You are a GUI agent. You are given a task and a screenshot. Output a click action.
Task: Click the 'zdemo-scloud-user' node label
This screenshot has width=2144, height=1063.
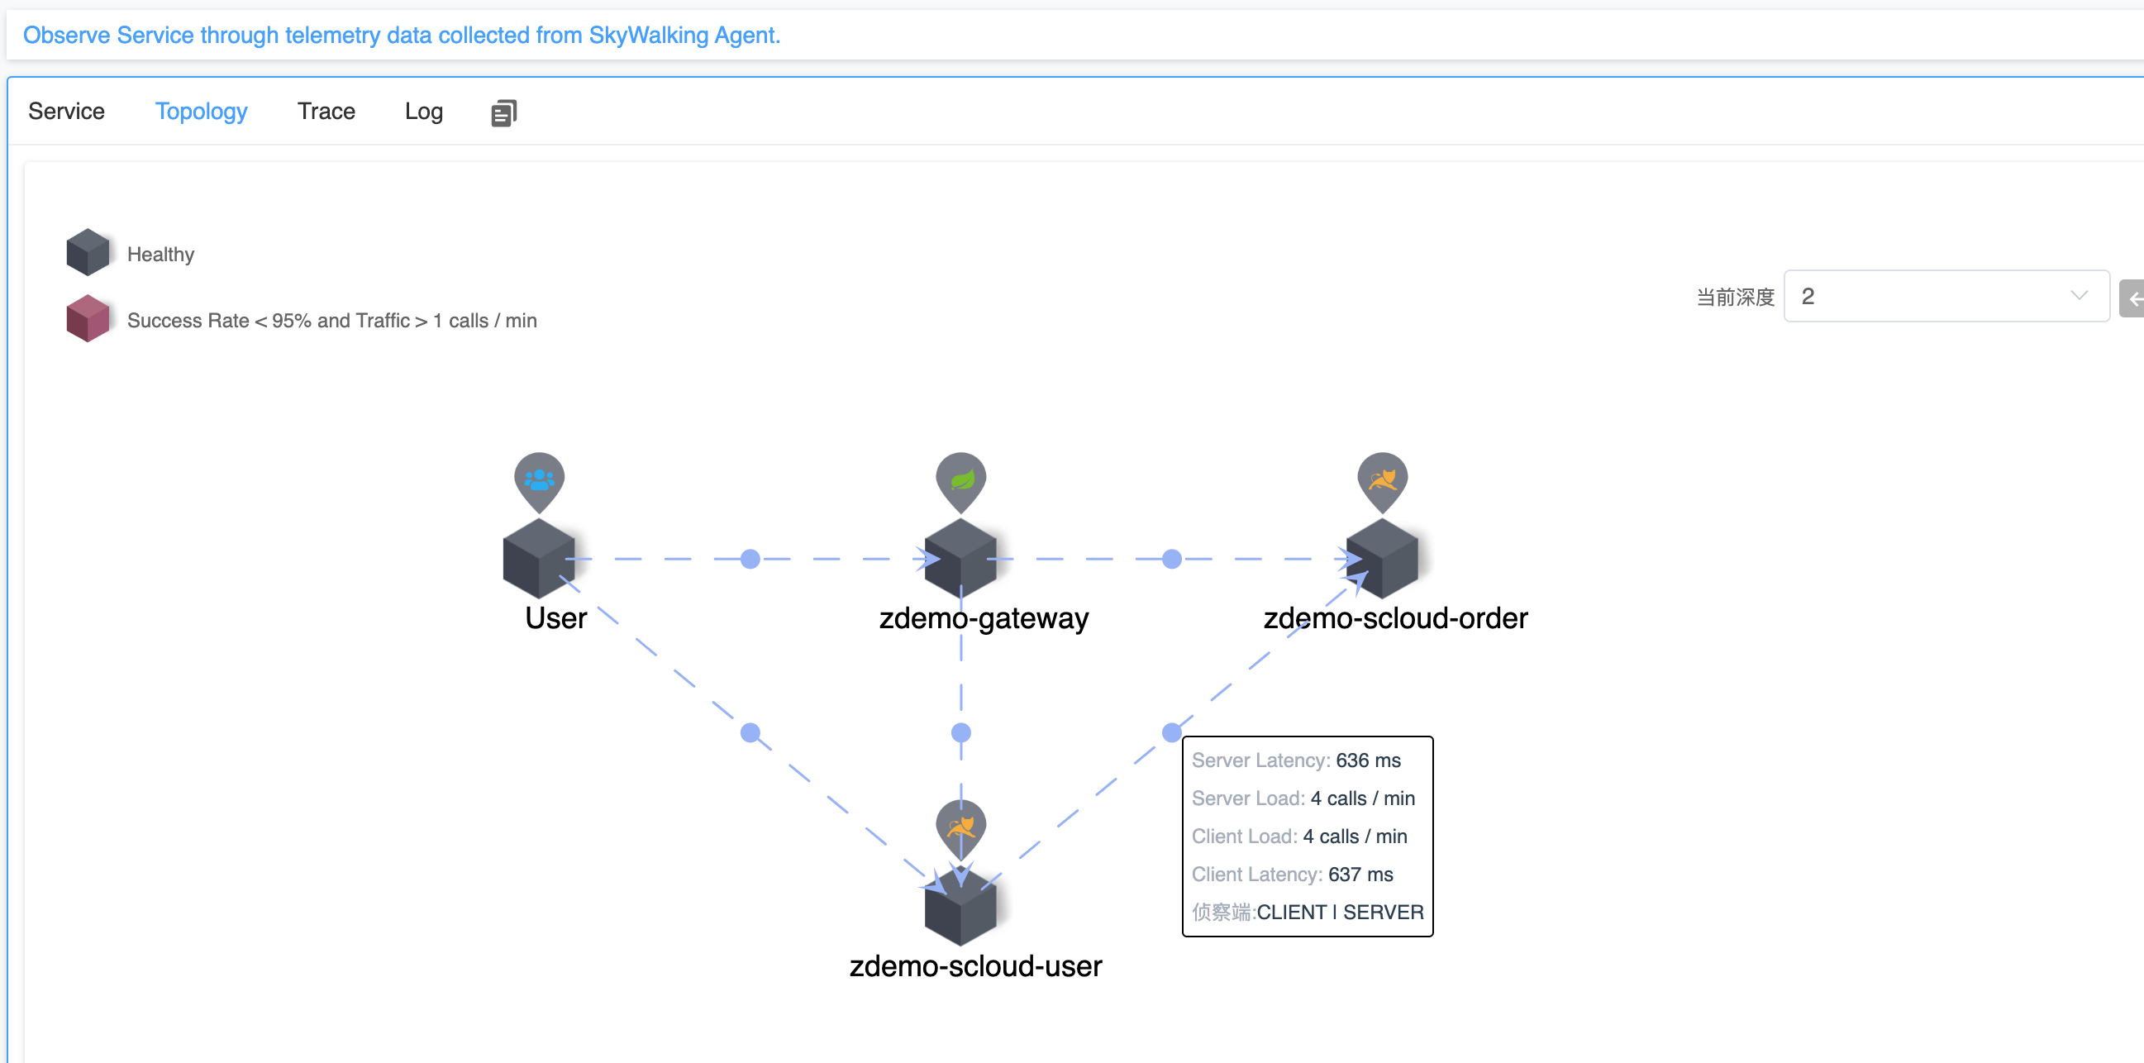pyautogui.click(x=975, y=966)
